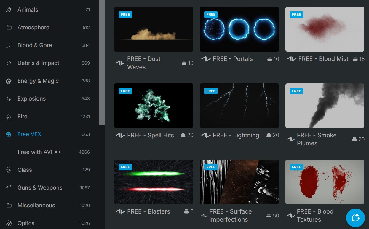Open the FREE - Blood Mist title link
This screenshot has height=229, width=369.
pos(323,59)
